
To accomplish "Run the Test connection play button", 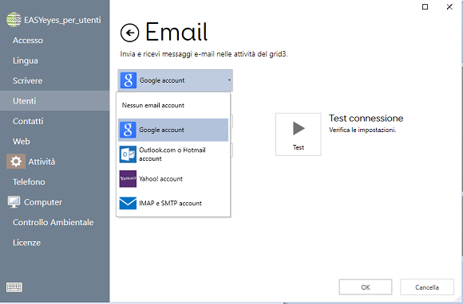I will pyautogui.click(x=299, y=134).
